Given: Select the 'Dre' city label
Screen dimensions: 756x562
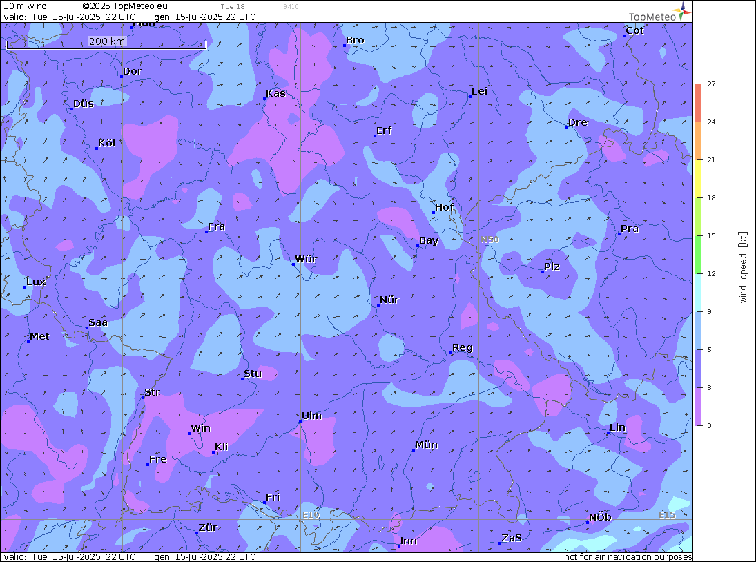Looking at the screenshot, I should pyautogui.click(x=578, y=122).
